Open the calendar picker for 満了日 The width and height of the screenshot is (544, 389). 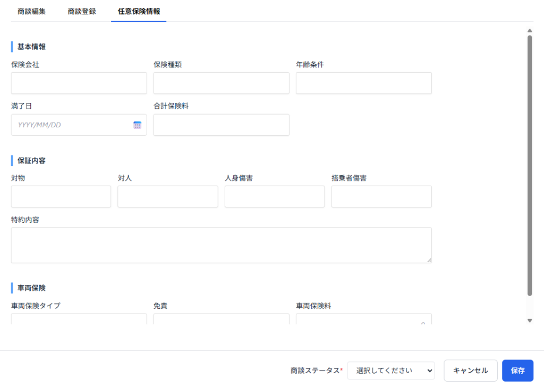[x=137, y=125]
